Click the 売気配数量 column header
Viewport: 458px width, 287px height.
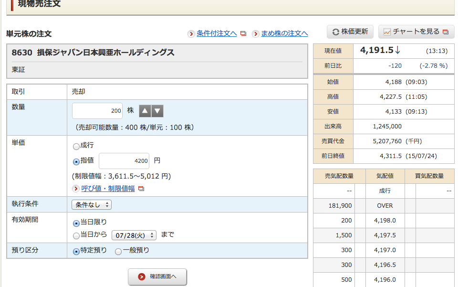(x=339, y=176)
